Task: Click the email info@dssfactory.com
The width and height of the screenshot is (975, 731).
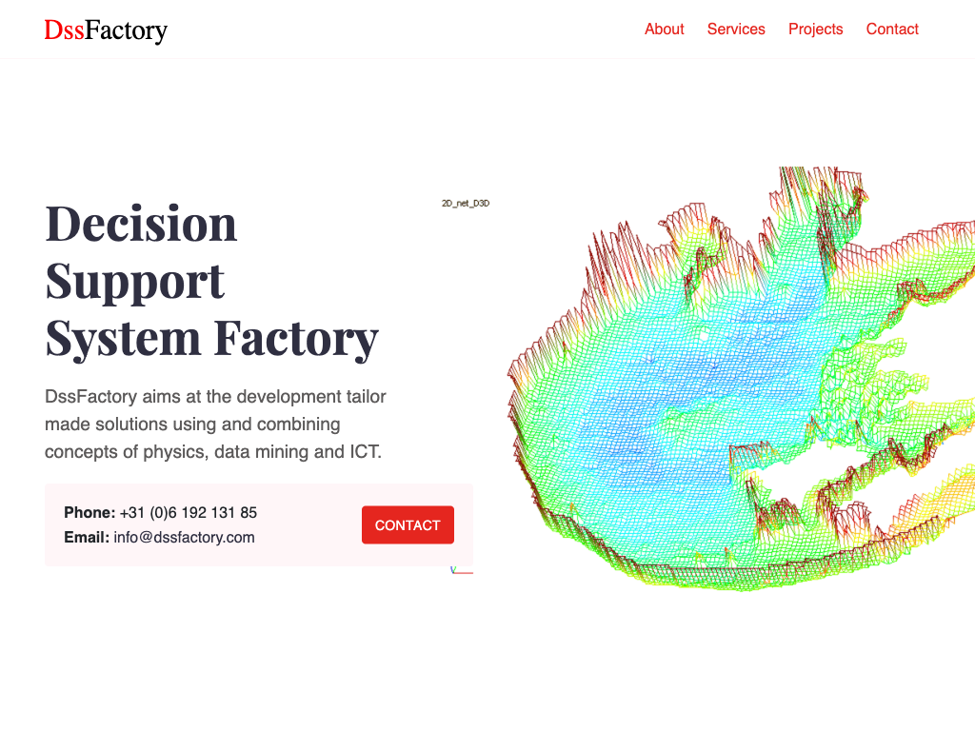Action: point(184,537)
